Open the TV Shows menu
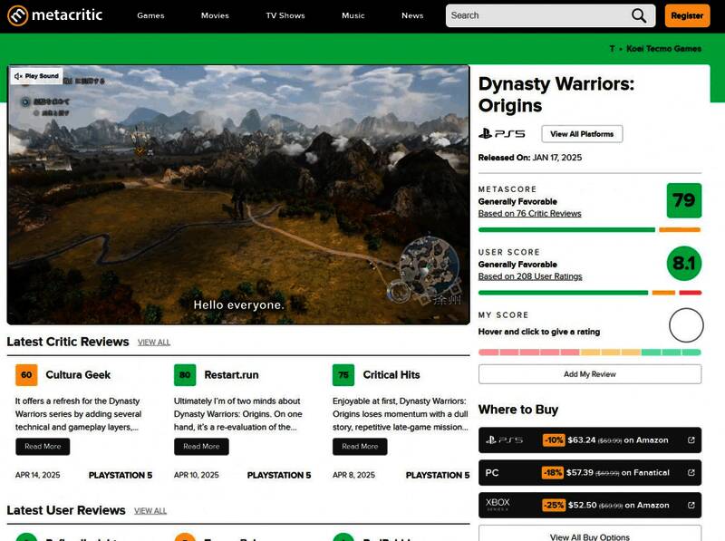The image size is (725, 541). tap(285, 15)
